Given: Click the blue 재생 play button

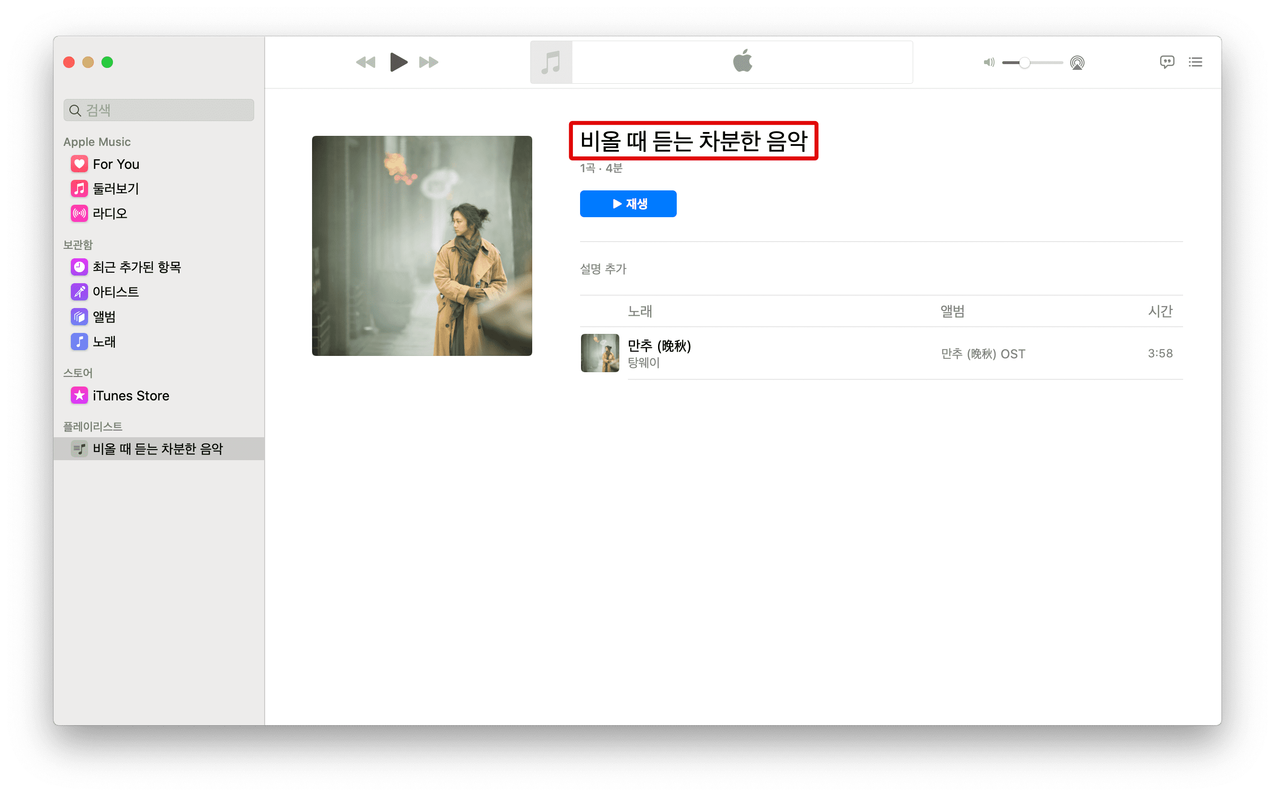Looking at the screenshot, I should point(628,204).
